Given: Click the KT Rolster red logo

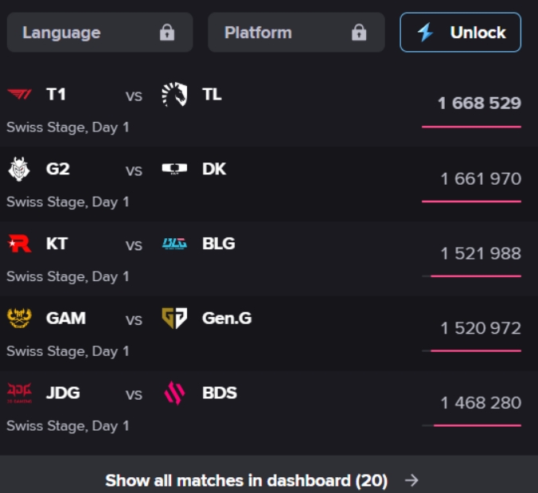Looking at the screenshot, I should click(18, 244).
